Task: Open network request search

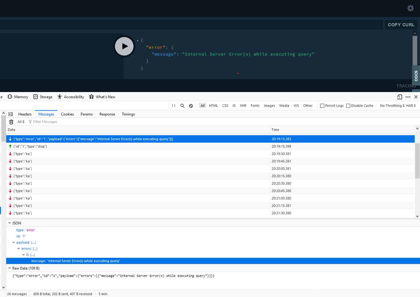Action: point(182,105)
